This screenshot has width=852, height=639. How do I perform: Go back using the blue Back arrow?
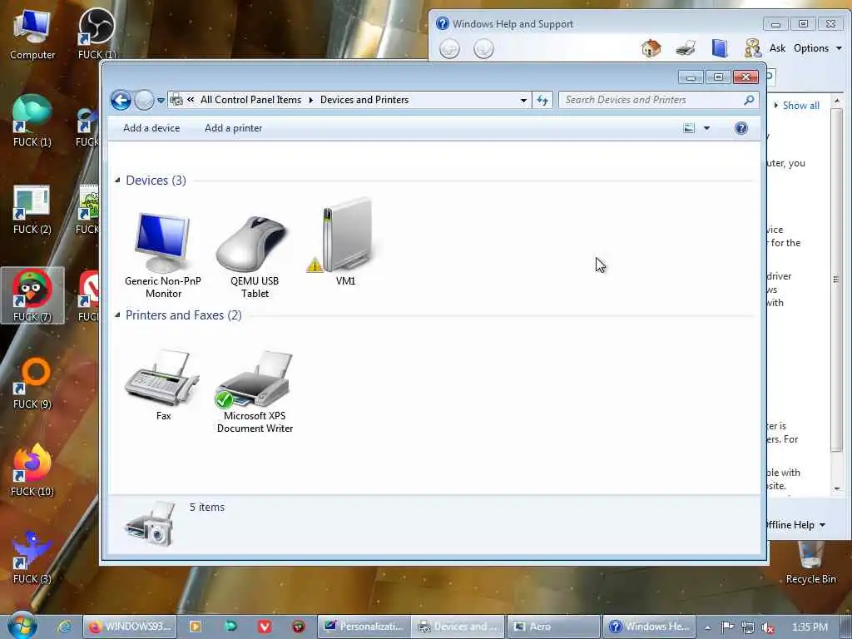pos(121,100)
